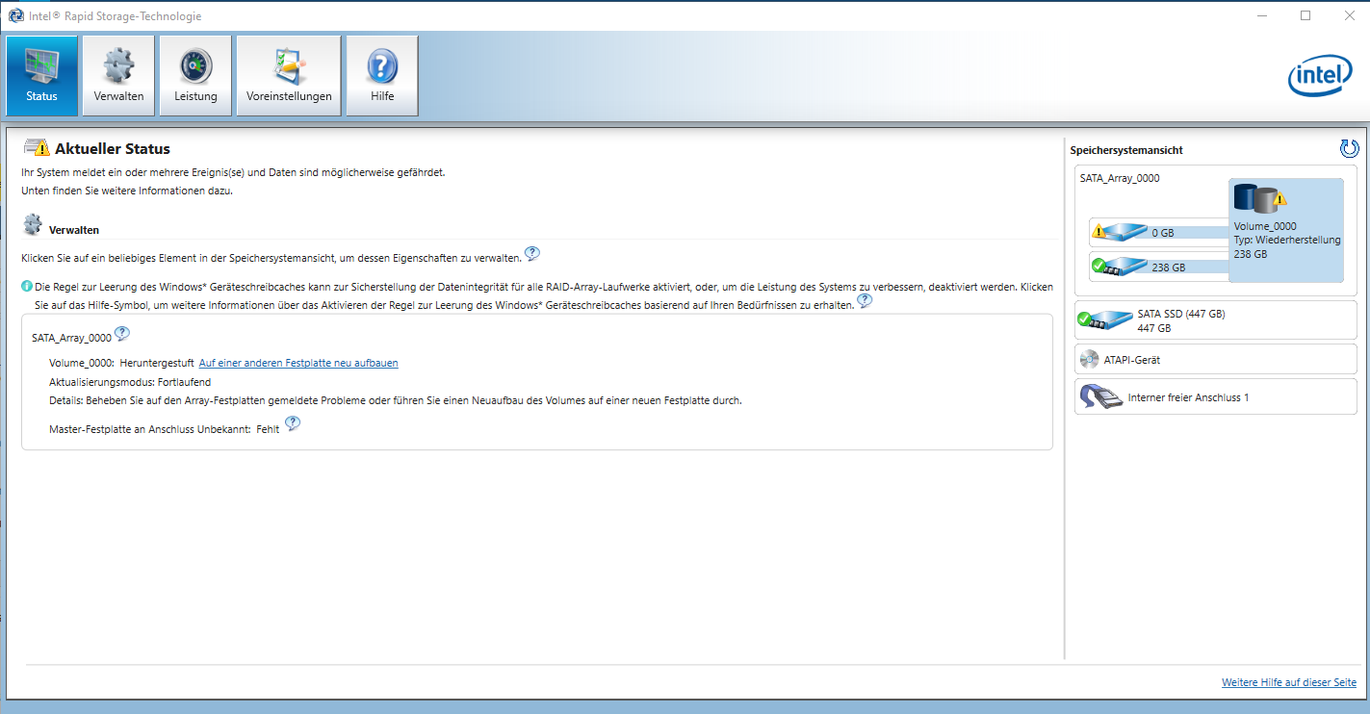Click help icon after 'Eigenschaften zu verwalten'

[532, 254]
